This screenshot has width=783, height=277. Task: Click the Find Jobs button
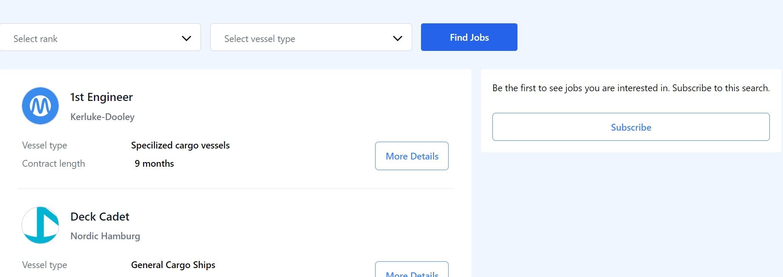pyautogui.click(x=469, y=37)
